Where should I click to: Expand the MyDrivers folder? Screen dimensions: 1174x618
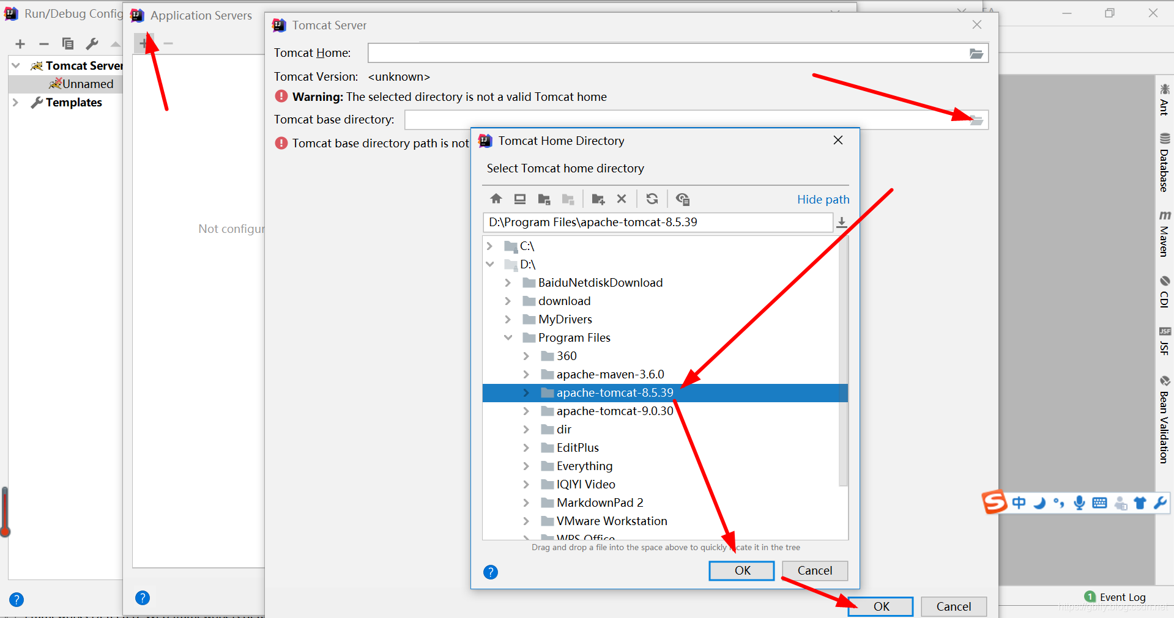coord(508,320)
